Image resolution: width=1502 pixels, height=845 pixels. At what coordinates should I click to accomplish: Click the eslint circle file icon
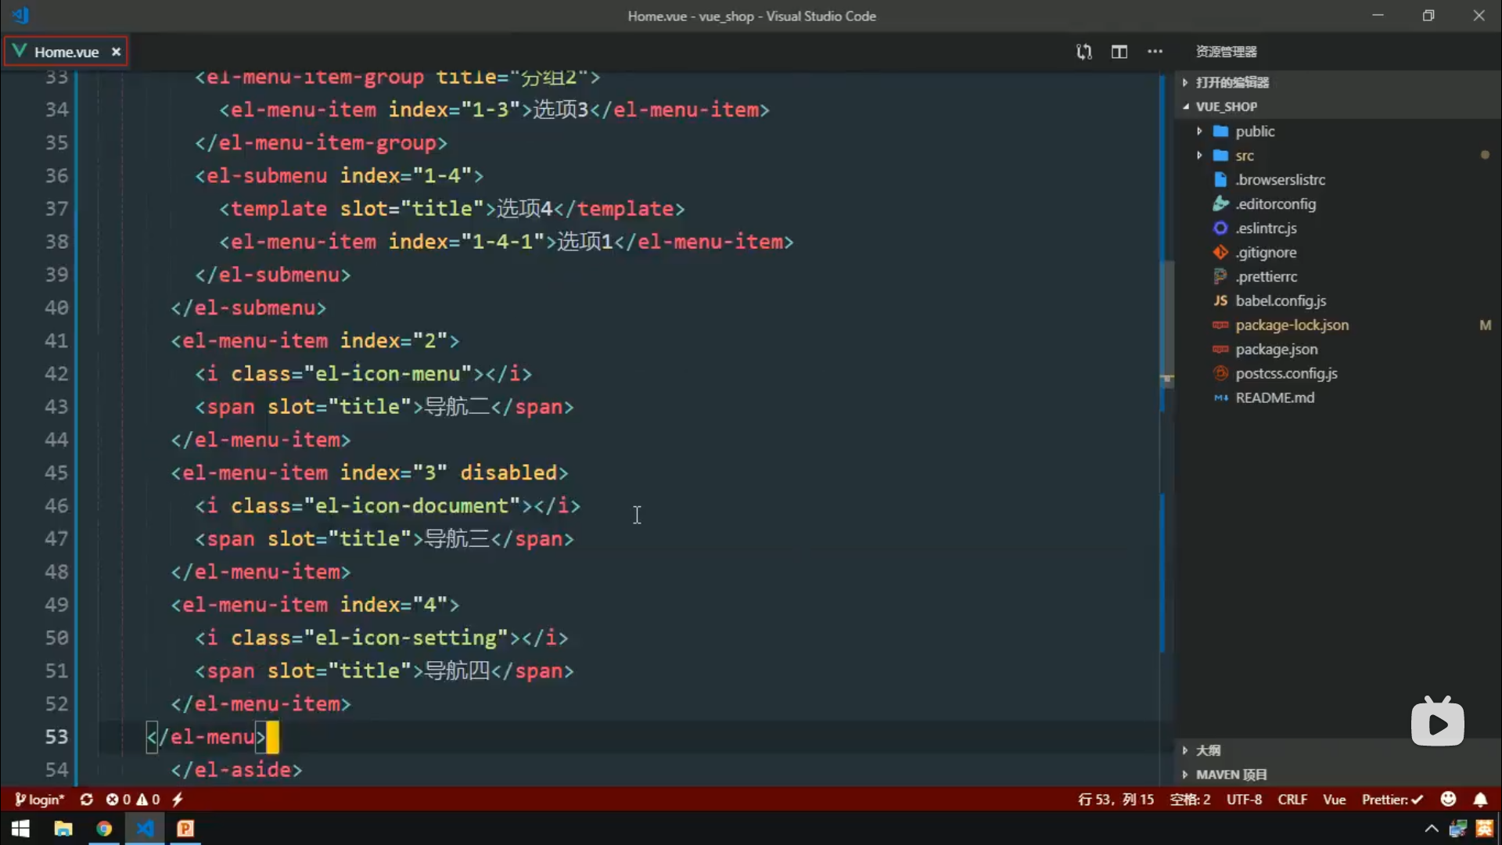pyautogui.click(x=1220, y=228)
